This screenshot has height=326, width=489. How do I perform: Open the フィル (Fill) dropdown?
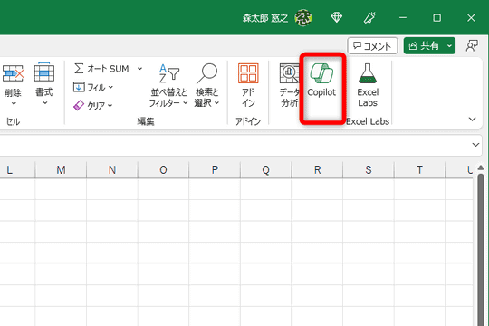coord(93,87)
